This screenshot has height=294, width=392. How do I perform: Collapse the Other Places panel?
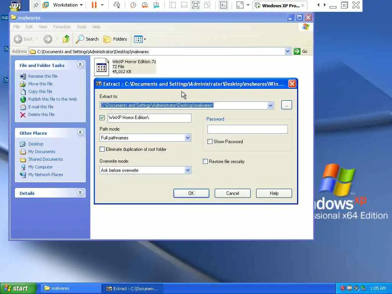point(80,132)
